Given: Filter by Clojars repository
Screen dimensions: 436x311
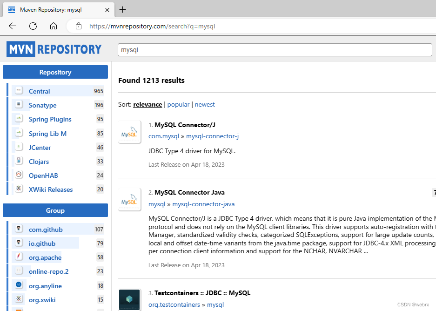Looking at the screenshot, I should pos(39,162).
